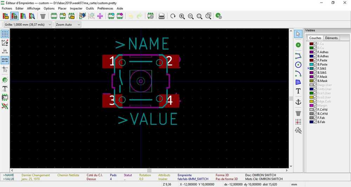The width and height of the screenshot is (351, 187).
Task: Select the add text T tool
Action: click(x=298, y=91)
